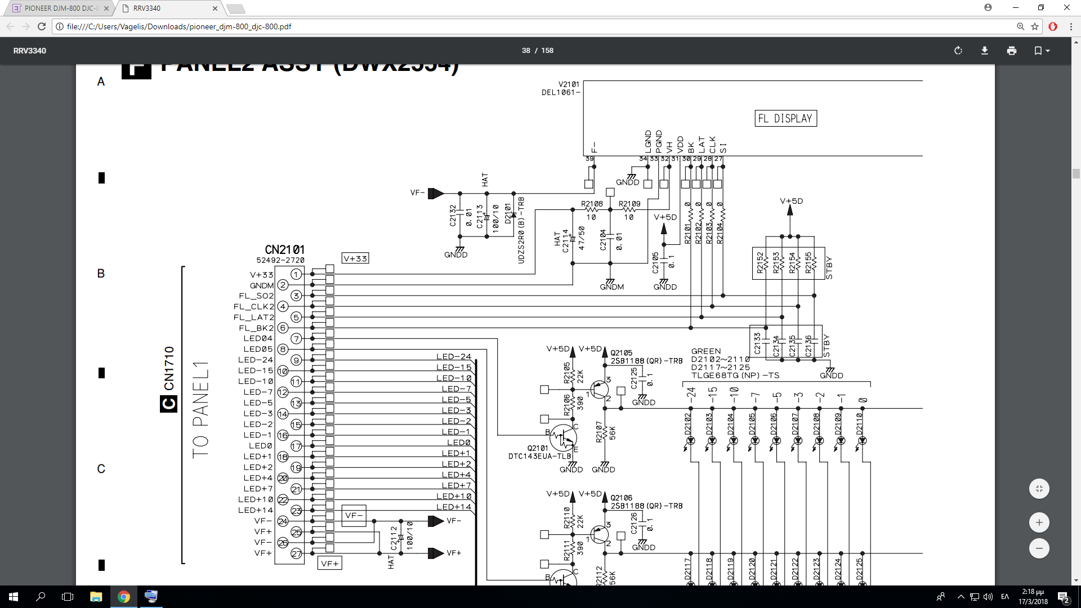Bookmark this page with the star

click(x=1035, y=26)
